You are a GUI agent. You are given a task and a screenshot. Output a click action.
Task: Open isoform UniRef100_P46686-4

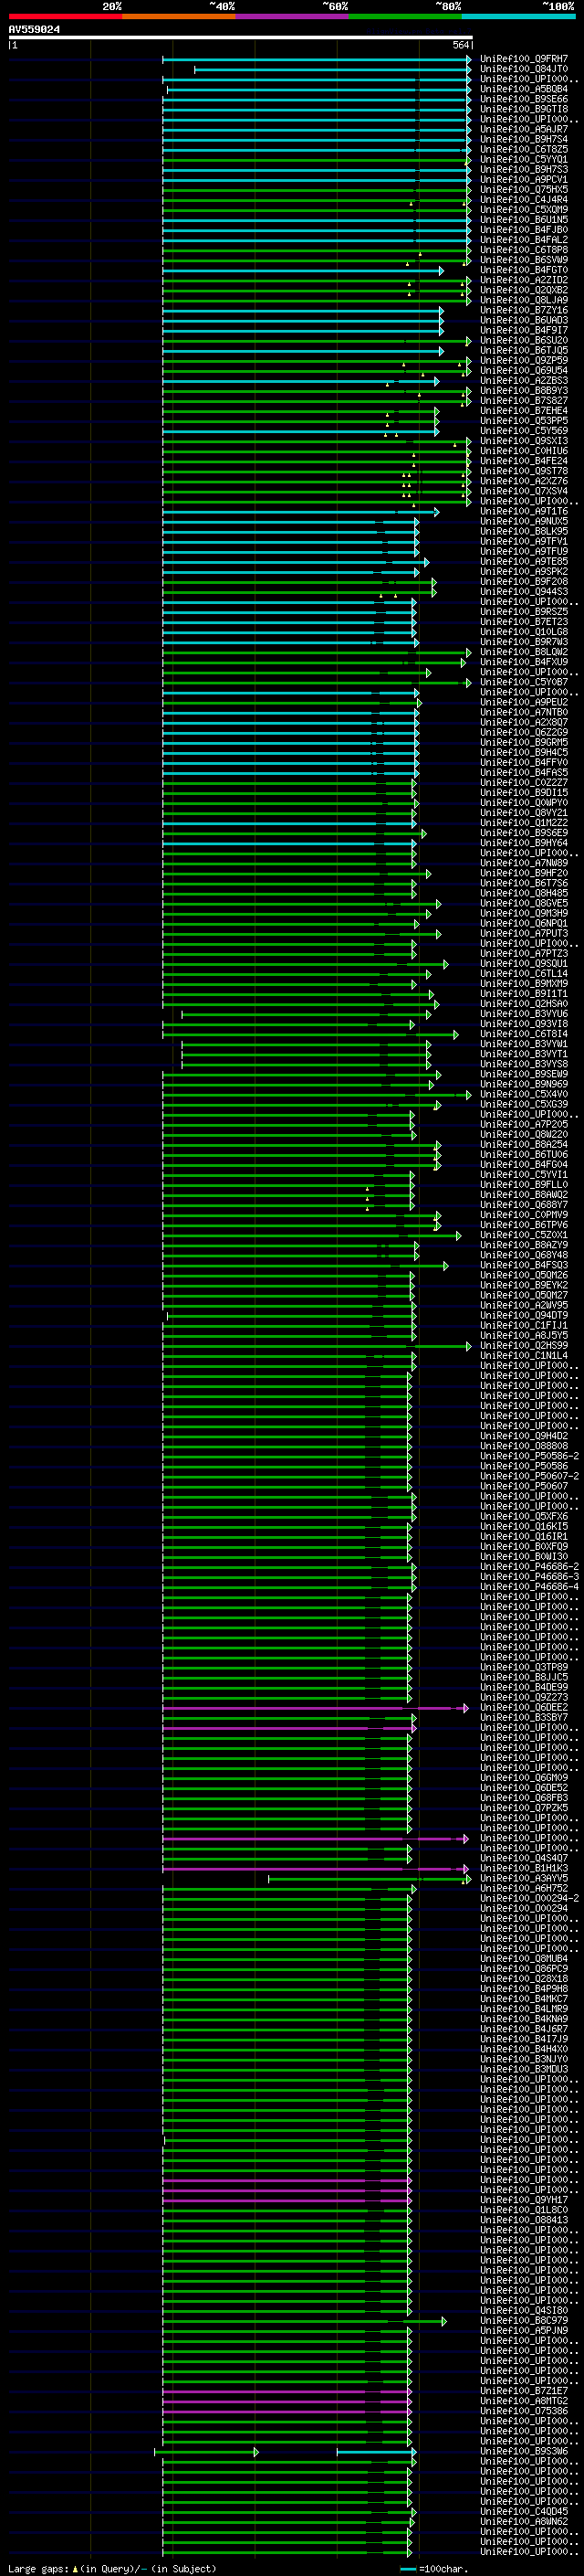529,1587
